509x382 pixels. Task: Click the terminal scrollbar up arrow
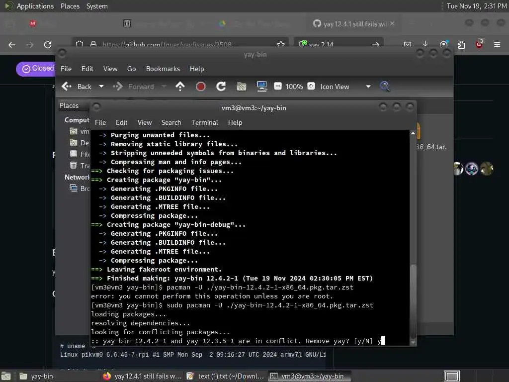pos(413,133)
